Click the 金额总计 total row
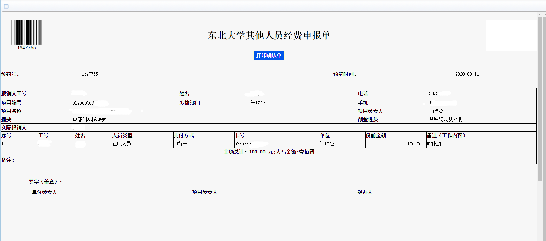The width and height of the screenshot is (546, 241). (x=269, y=152)
